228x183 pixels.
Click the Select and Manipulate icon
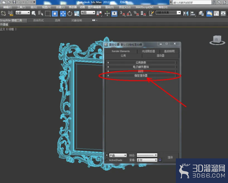pyautogui.click(x=107, y=14)
